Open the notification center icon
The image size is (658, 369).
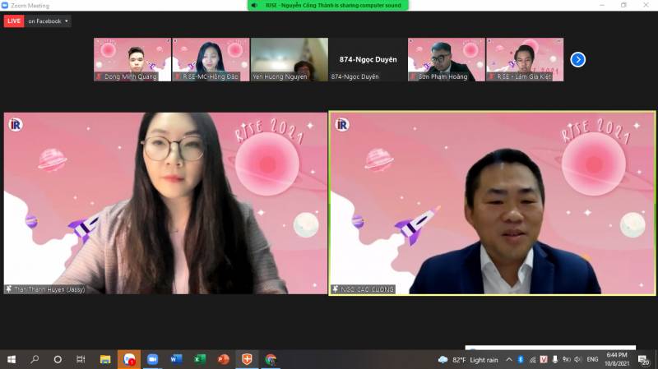[x=644, y=360]
